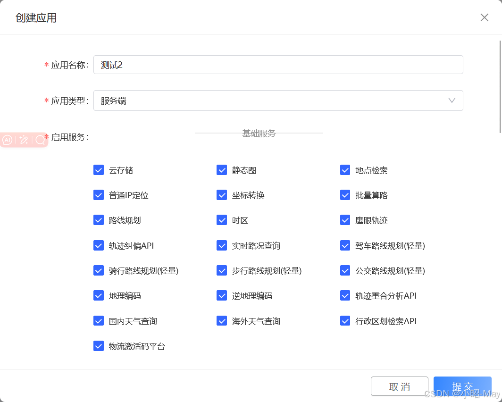502x402 pixels.
Task: Toggle the 地点检索 checkbox
Action: click(x=345, y=170)
